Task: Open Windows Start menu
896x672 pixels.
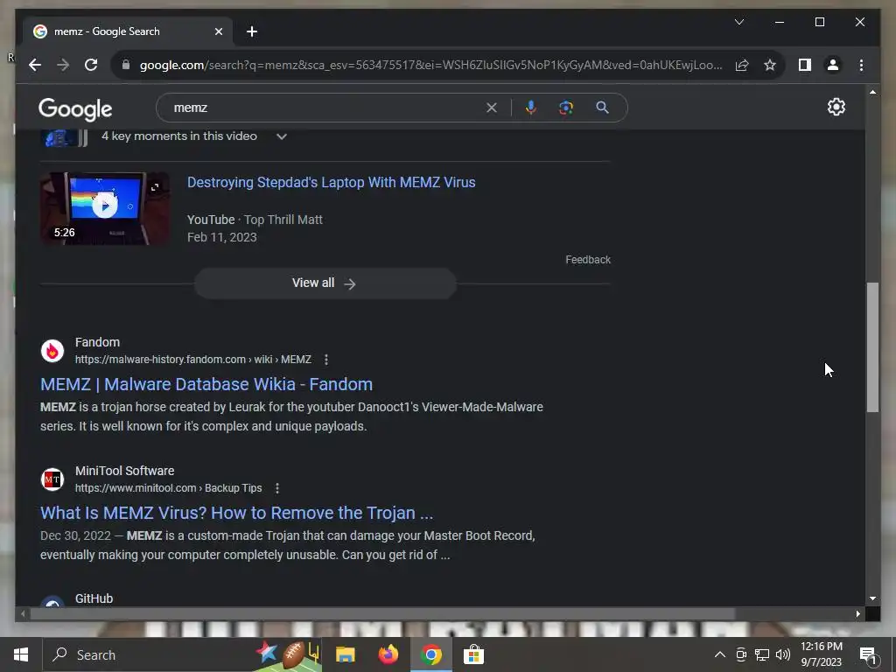Action: click(21, 654)
